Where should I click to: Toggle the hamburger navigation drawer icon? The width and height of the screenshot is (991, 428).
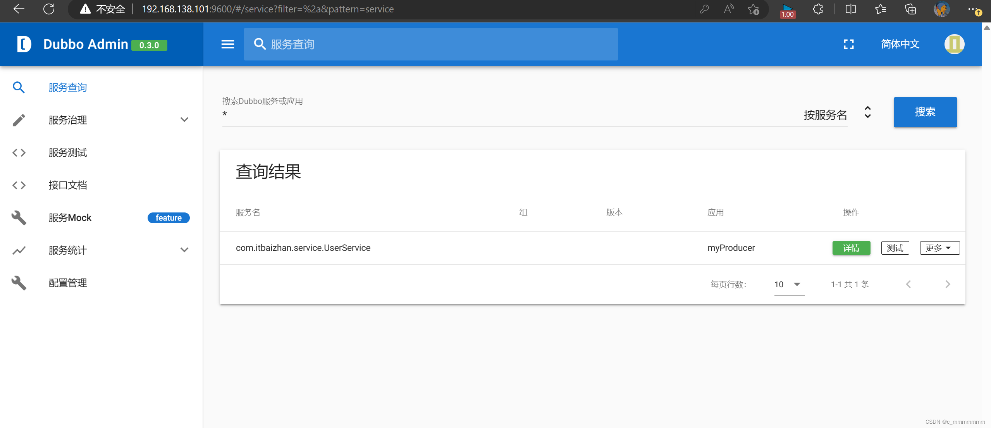[x=227, y=44]
